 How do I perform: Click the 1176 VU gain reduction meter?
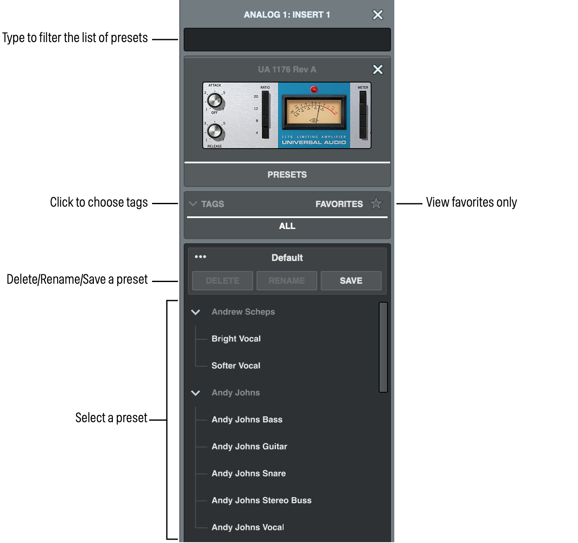point(314,112)
